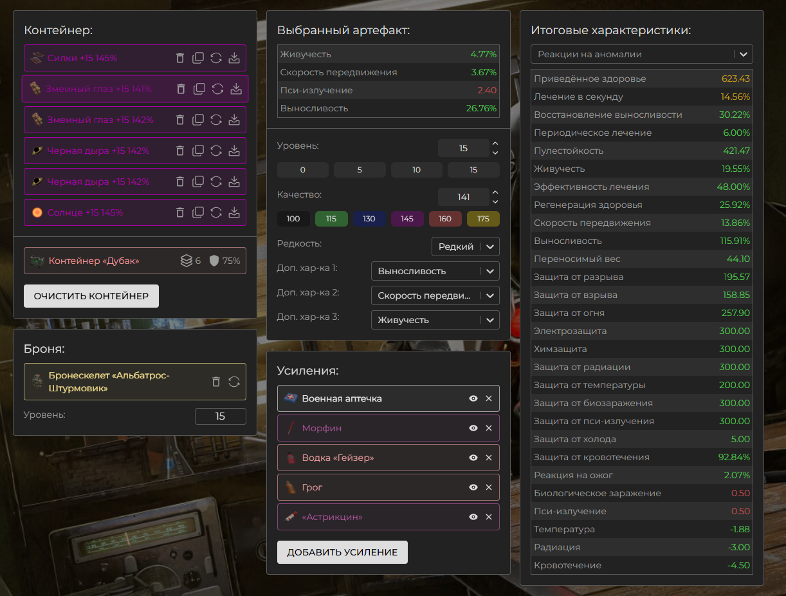This screenshot has width=786, height=596.
Task: Remove the Морфин boost
Action: (x=489, y=428)
